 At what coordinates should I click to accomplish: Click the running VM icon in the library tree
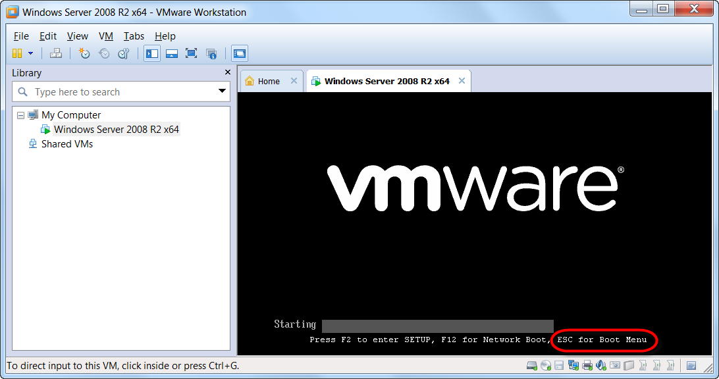pyautogui.click(x=45, y=130)
